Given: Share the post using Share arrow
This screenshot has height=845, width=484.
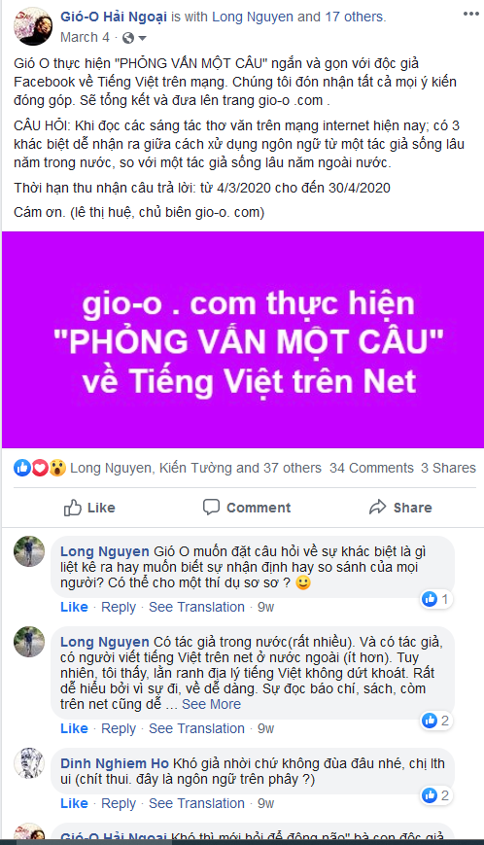Looking at the screenshot, I should point(400,508).
